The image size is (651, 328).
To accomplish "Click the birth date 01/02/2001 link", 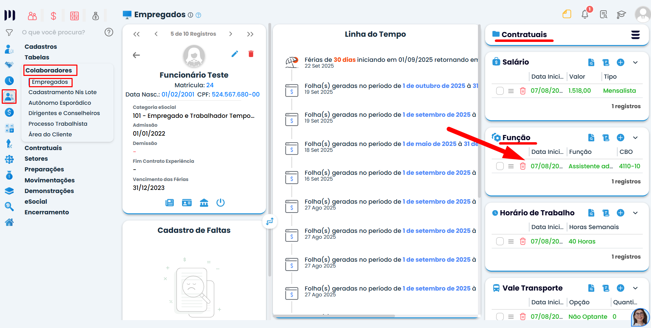I will pos(178,94).
